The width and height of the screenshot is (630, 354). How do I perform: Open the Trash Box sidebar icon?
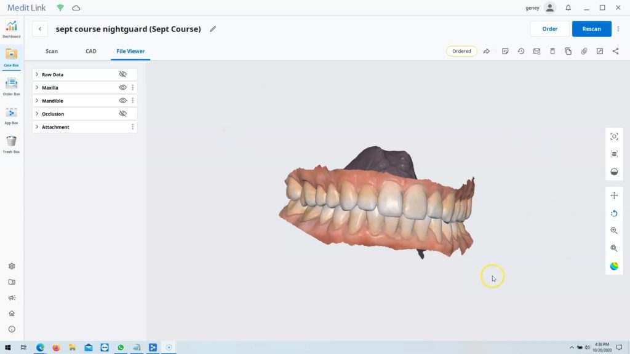(11, 142)
